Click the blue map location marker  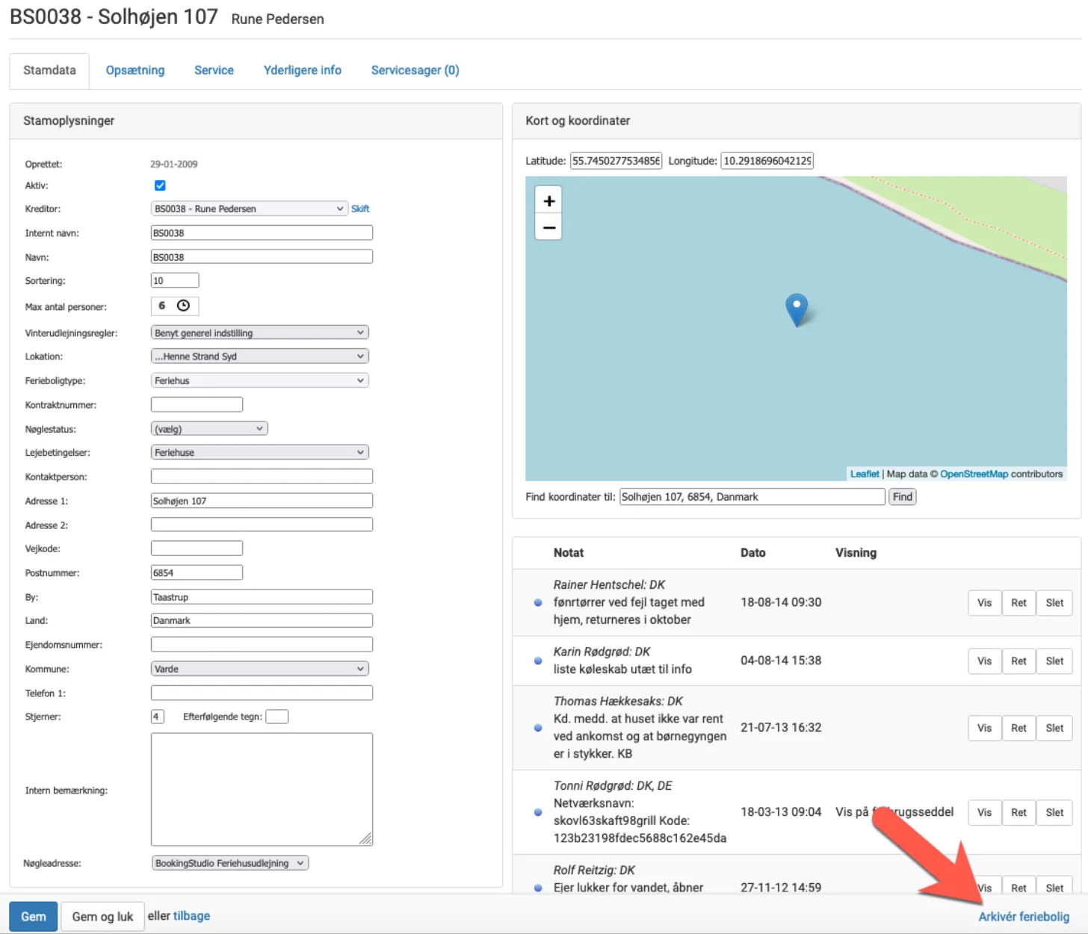click(797, 308)
